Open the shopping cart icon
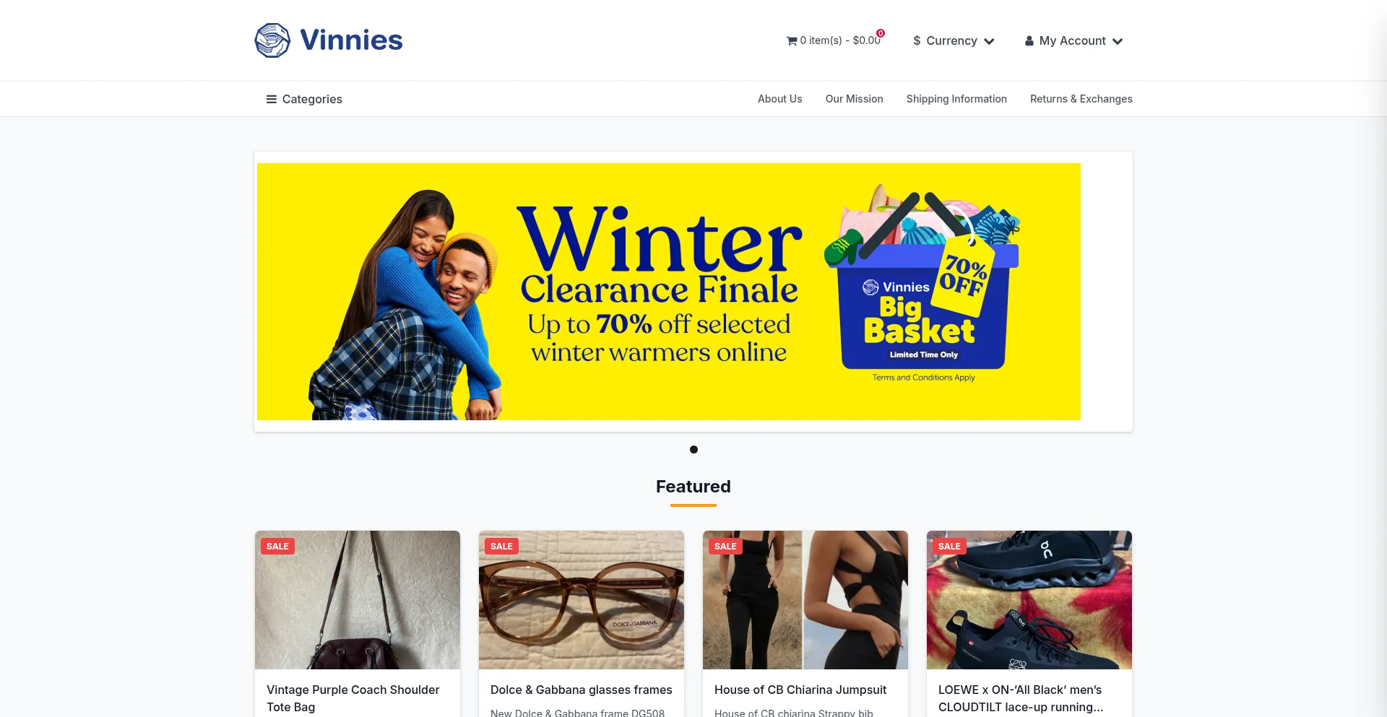This screenshot has width=1387, height=717. point(792,41)
